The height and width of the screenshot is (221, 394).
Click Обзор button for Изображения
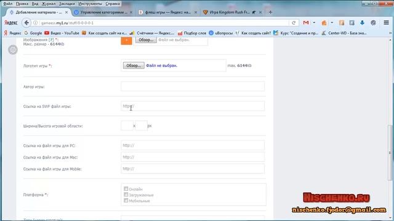[146, 39]
